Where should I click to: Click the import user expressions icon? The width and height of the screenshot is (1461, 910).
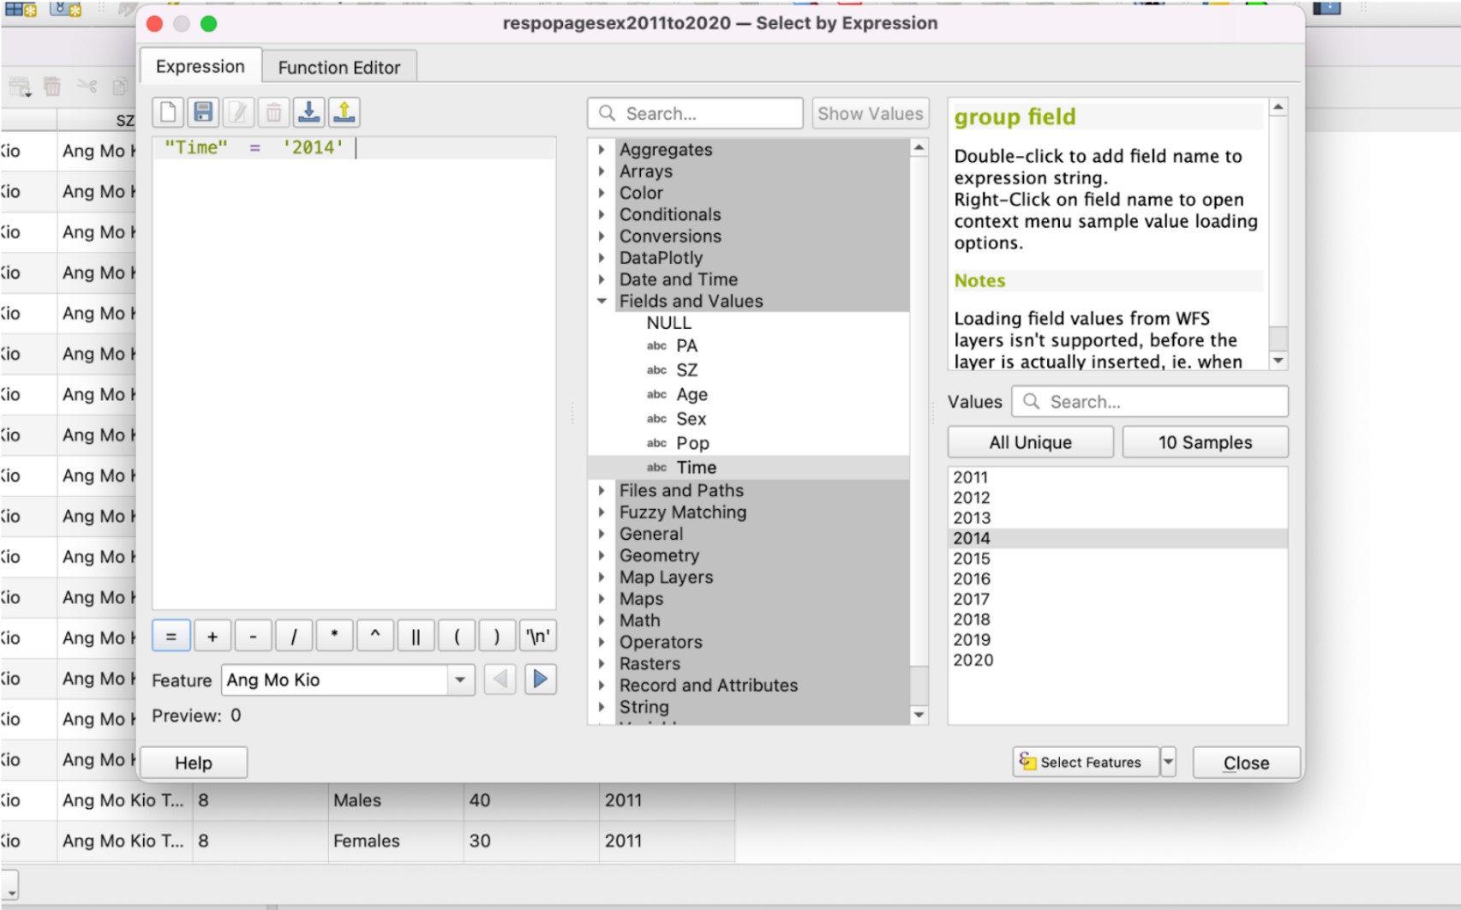(308, 112)
